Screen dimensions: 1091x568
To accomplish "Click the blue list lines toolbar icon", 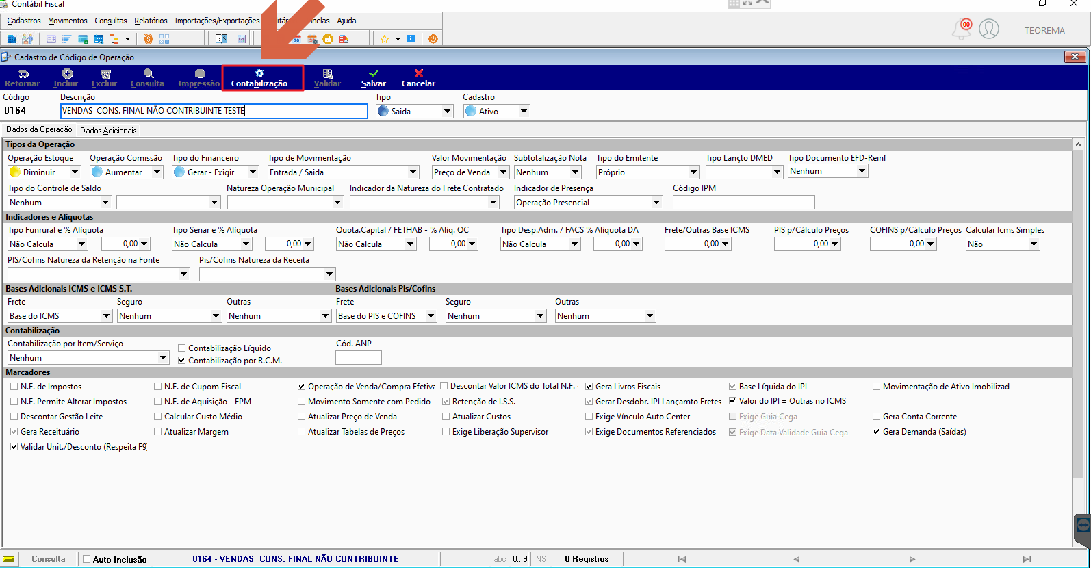I will 66,39.
